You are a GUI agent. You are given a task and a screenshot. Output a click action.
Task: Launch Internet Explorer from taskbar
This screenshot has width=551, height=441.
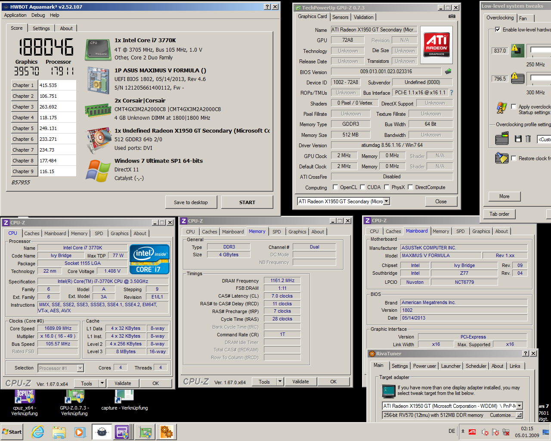pos(38,432)
